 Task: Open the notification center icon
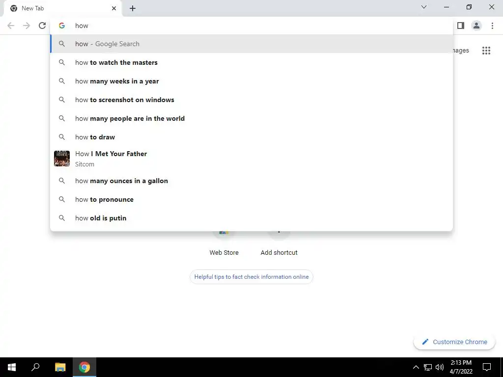pos(487,367)
